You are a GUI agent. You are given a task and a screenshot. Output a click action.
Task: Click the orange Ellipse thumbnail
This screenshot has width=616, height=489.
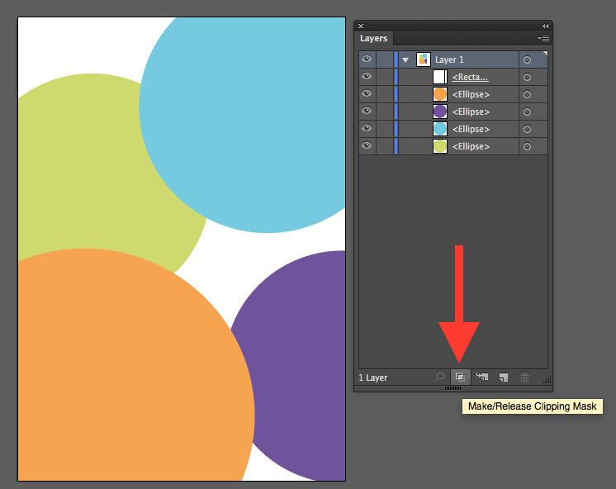439,94
